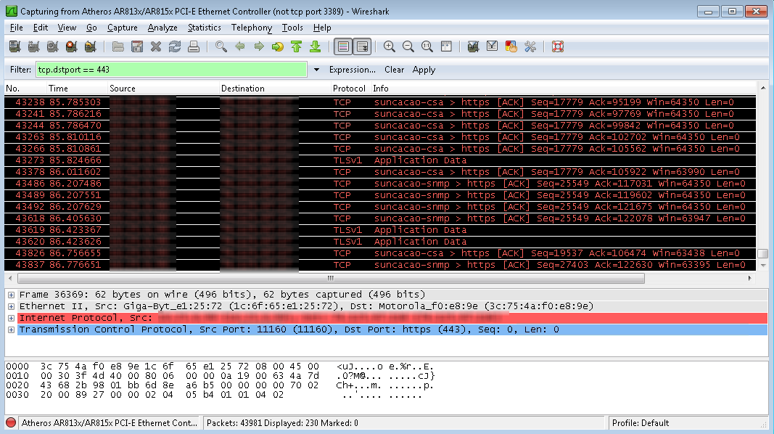Open the Go menu
This screenshot has width=774, height=434.
pyautogui.click(x=92, y=28)
